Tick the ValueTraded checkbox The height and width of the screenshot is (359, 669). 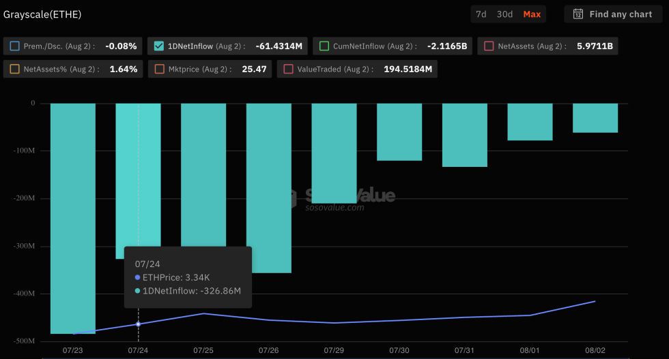(x=288, y=69)
